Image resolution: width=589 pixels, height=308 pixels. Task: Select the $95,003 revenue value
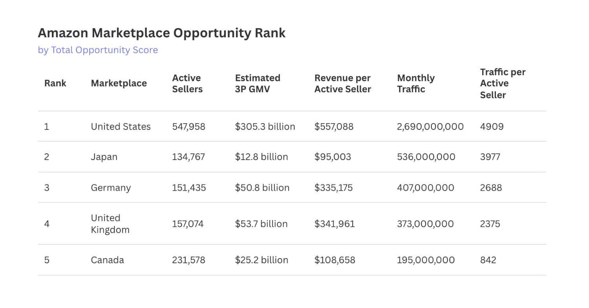(333, 157)
